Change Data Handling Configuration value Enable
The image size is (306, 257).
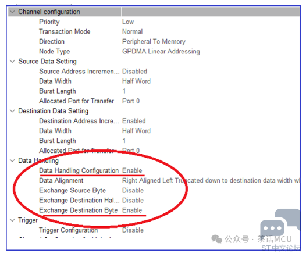(132, 170)
